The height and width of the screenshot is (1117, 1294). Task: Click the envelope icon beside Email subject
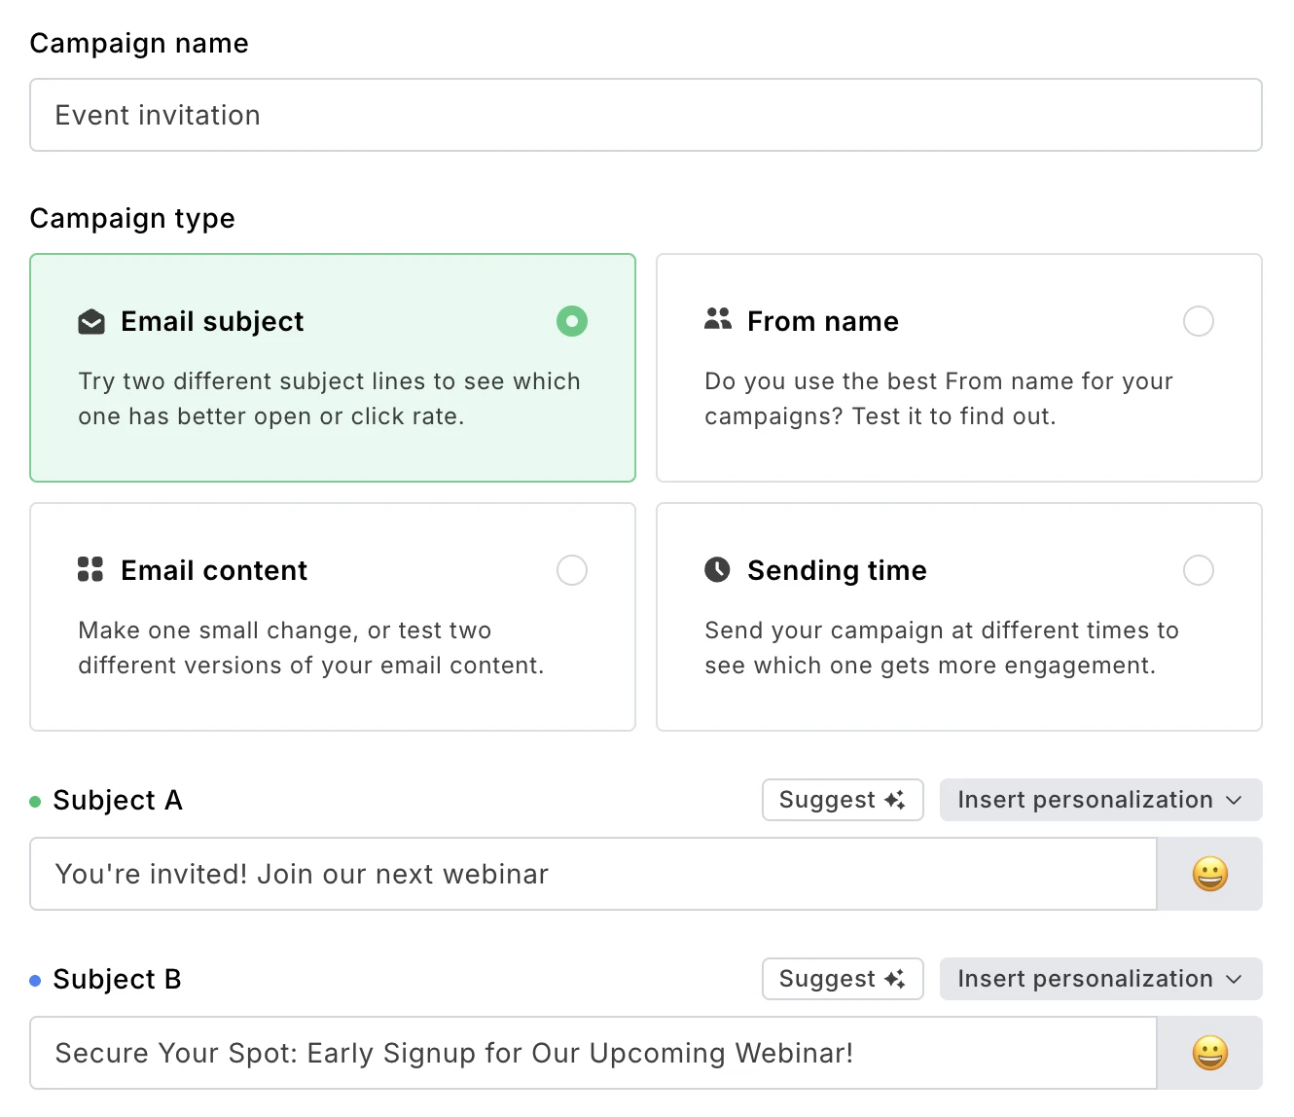(x=91, y=322)
